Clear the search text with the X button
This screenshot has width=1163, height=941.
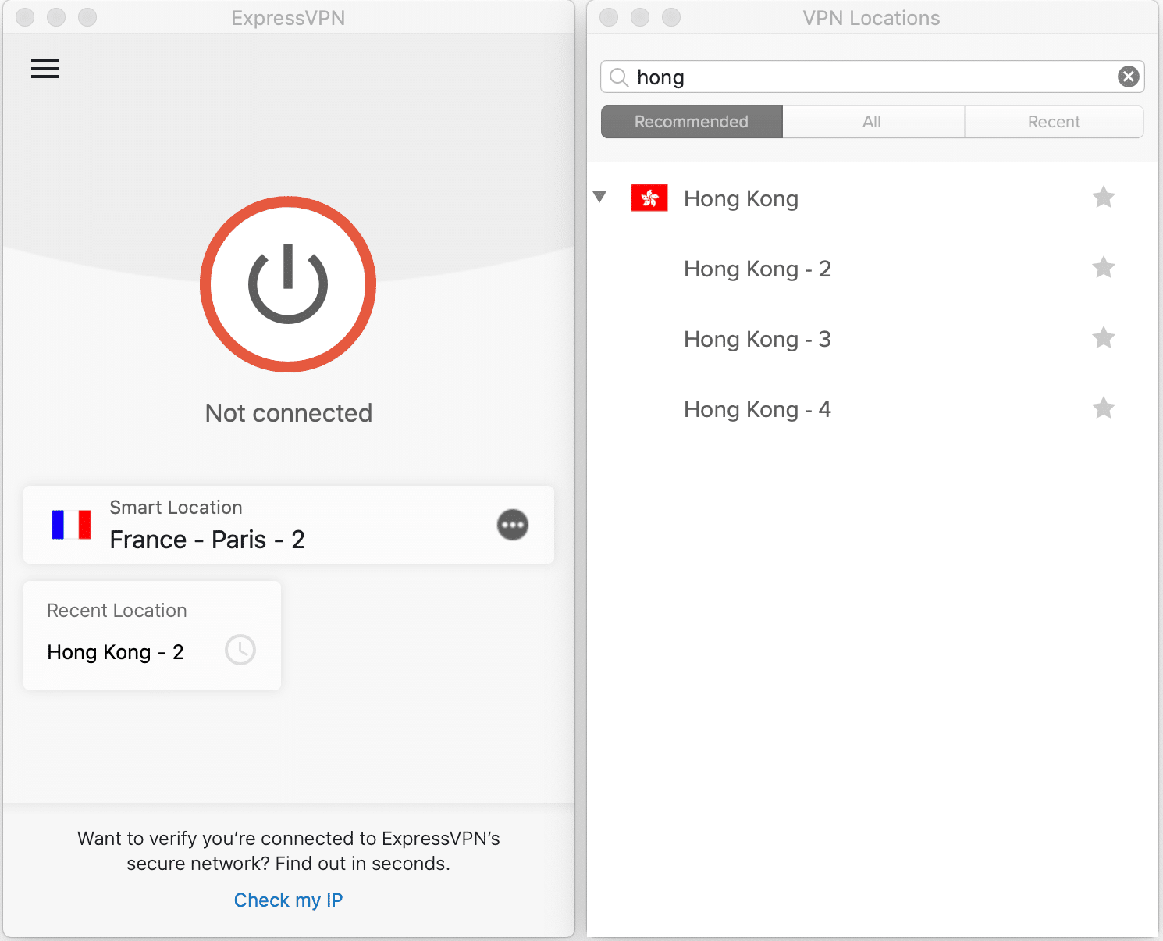click(x=1128, y=77)
